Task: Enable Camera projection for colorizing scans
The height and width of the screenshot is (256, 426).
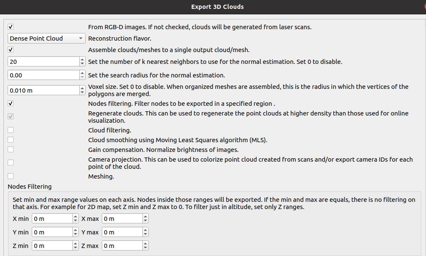Action: (x=11, y=162)
